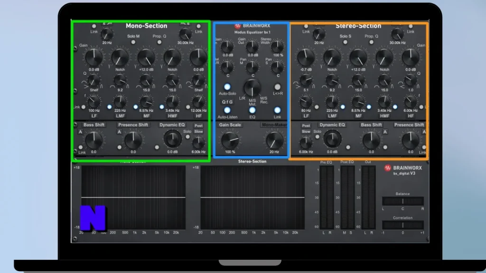The image size is (486, 273).
Task: Click the Stereo-Section HF band button
Action: [411, 116]
